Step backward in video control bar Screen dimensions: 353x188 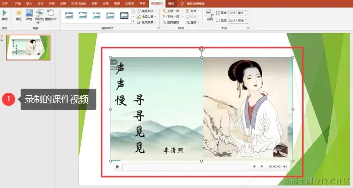254,167
